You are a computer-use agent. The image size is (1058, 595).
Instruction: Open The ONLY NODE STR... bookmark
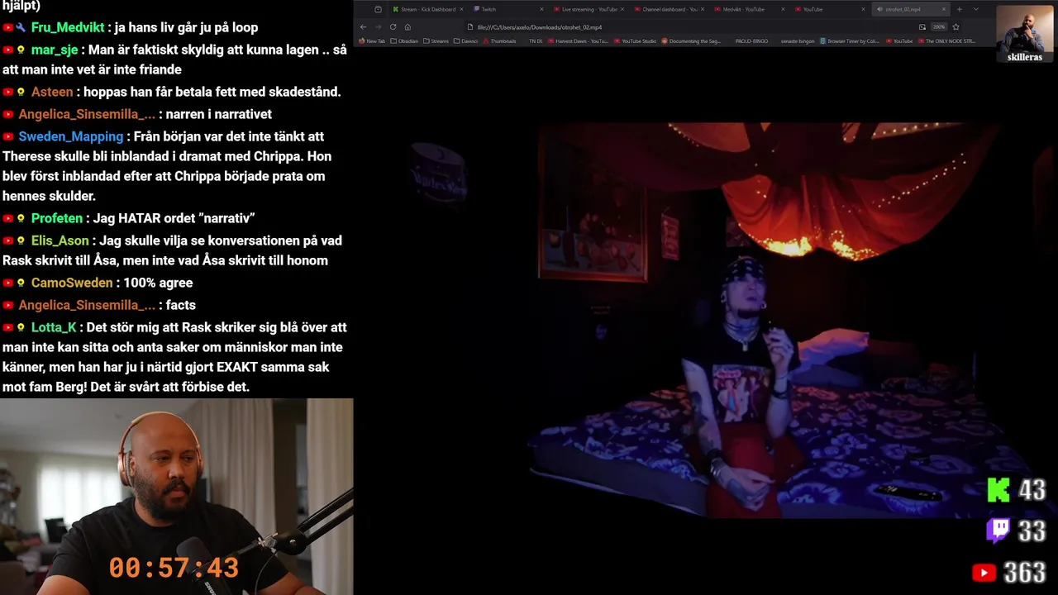(x=947, y=40)
